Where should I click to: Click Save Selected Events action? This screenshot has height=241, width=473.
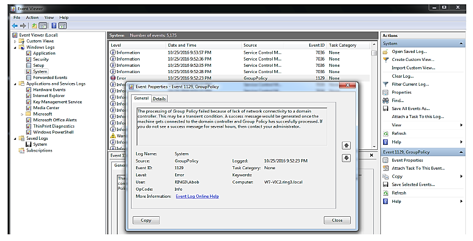coord(413,185)
